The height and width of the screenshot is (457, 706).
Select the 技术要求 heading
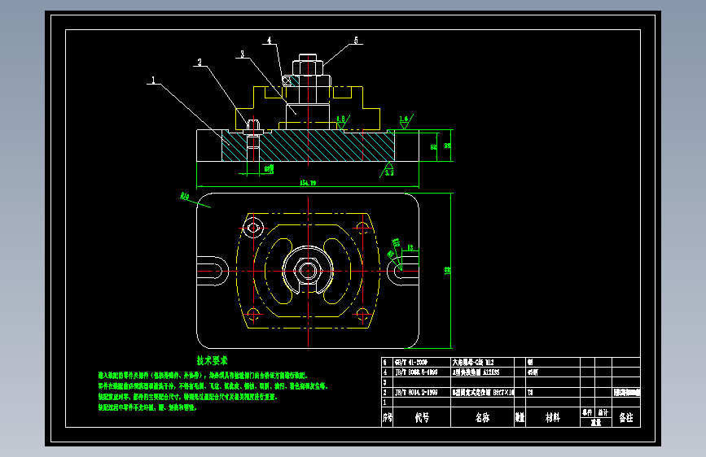click(x=212, y=360)
